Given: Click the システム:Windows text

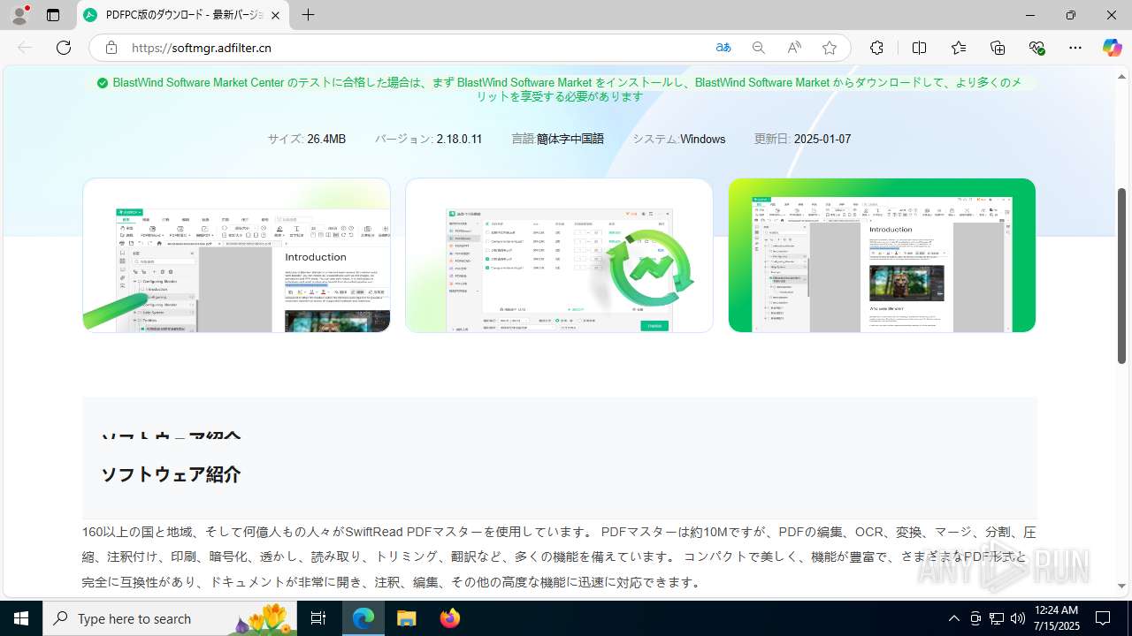Looking at the screenshot, I should [679, 139].
